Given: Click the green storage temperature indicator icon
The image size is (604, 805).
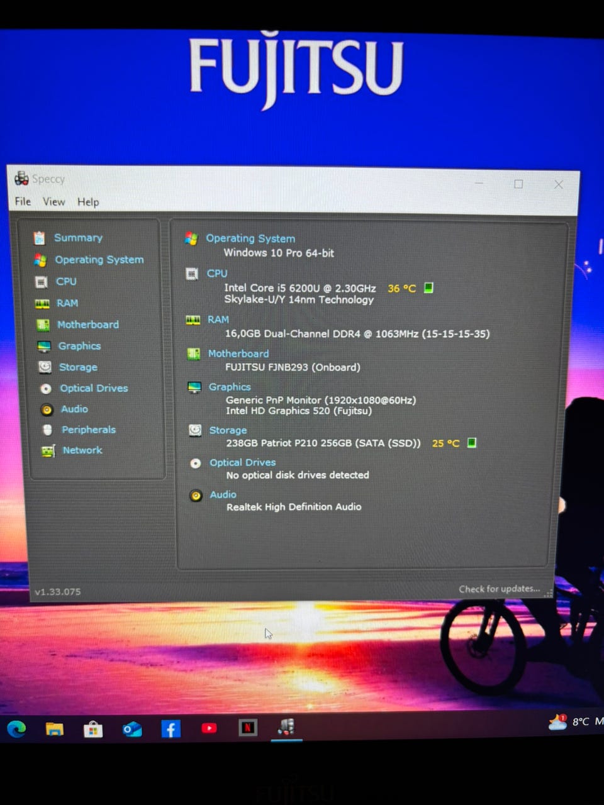Looking at the screenshot, I should click(x=472, y=443).
